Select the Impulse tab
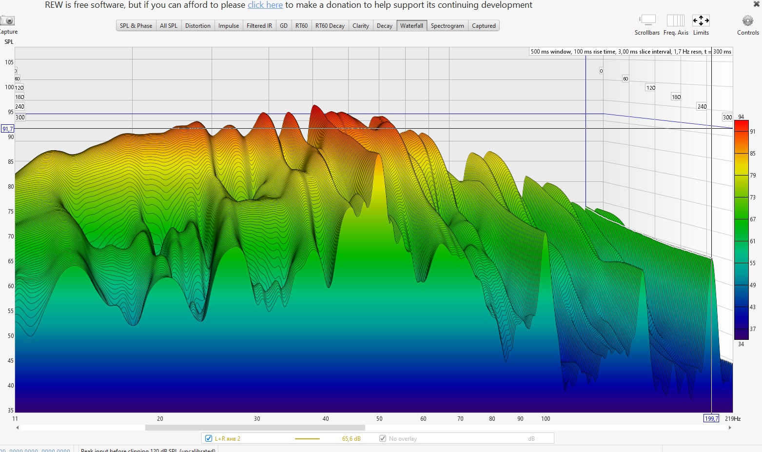The width and height of the screenshot is (762, 452). pyautogui.click(x=229, y=26)
